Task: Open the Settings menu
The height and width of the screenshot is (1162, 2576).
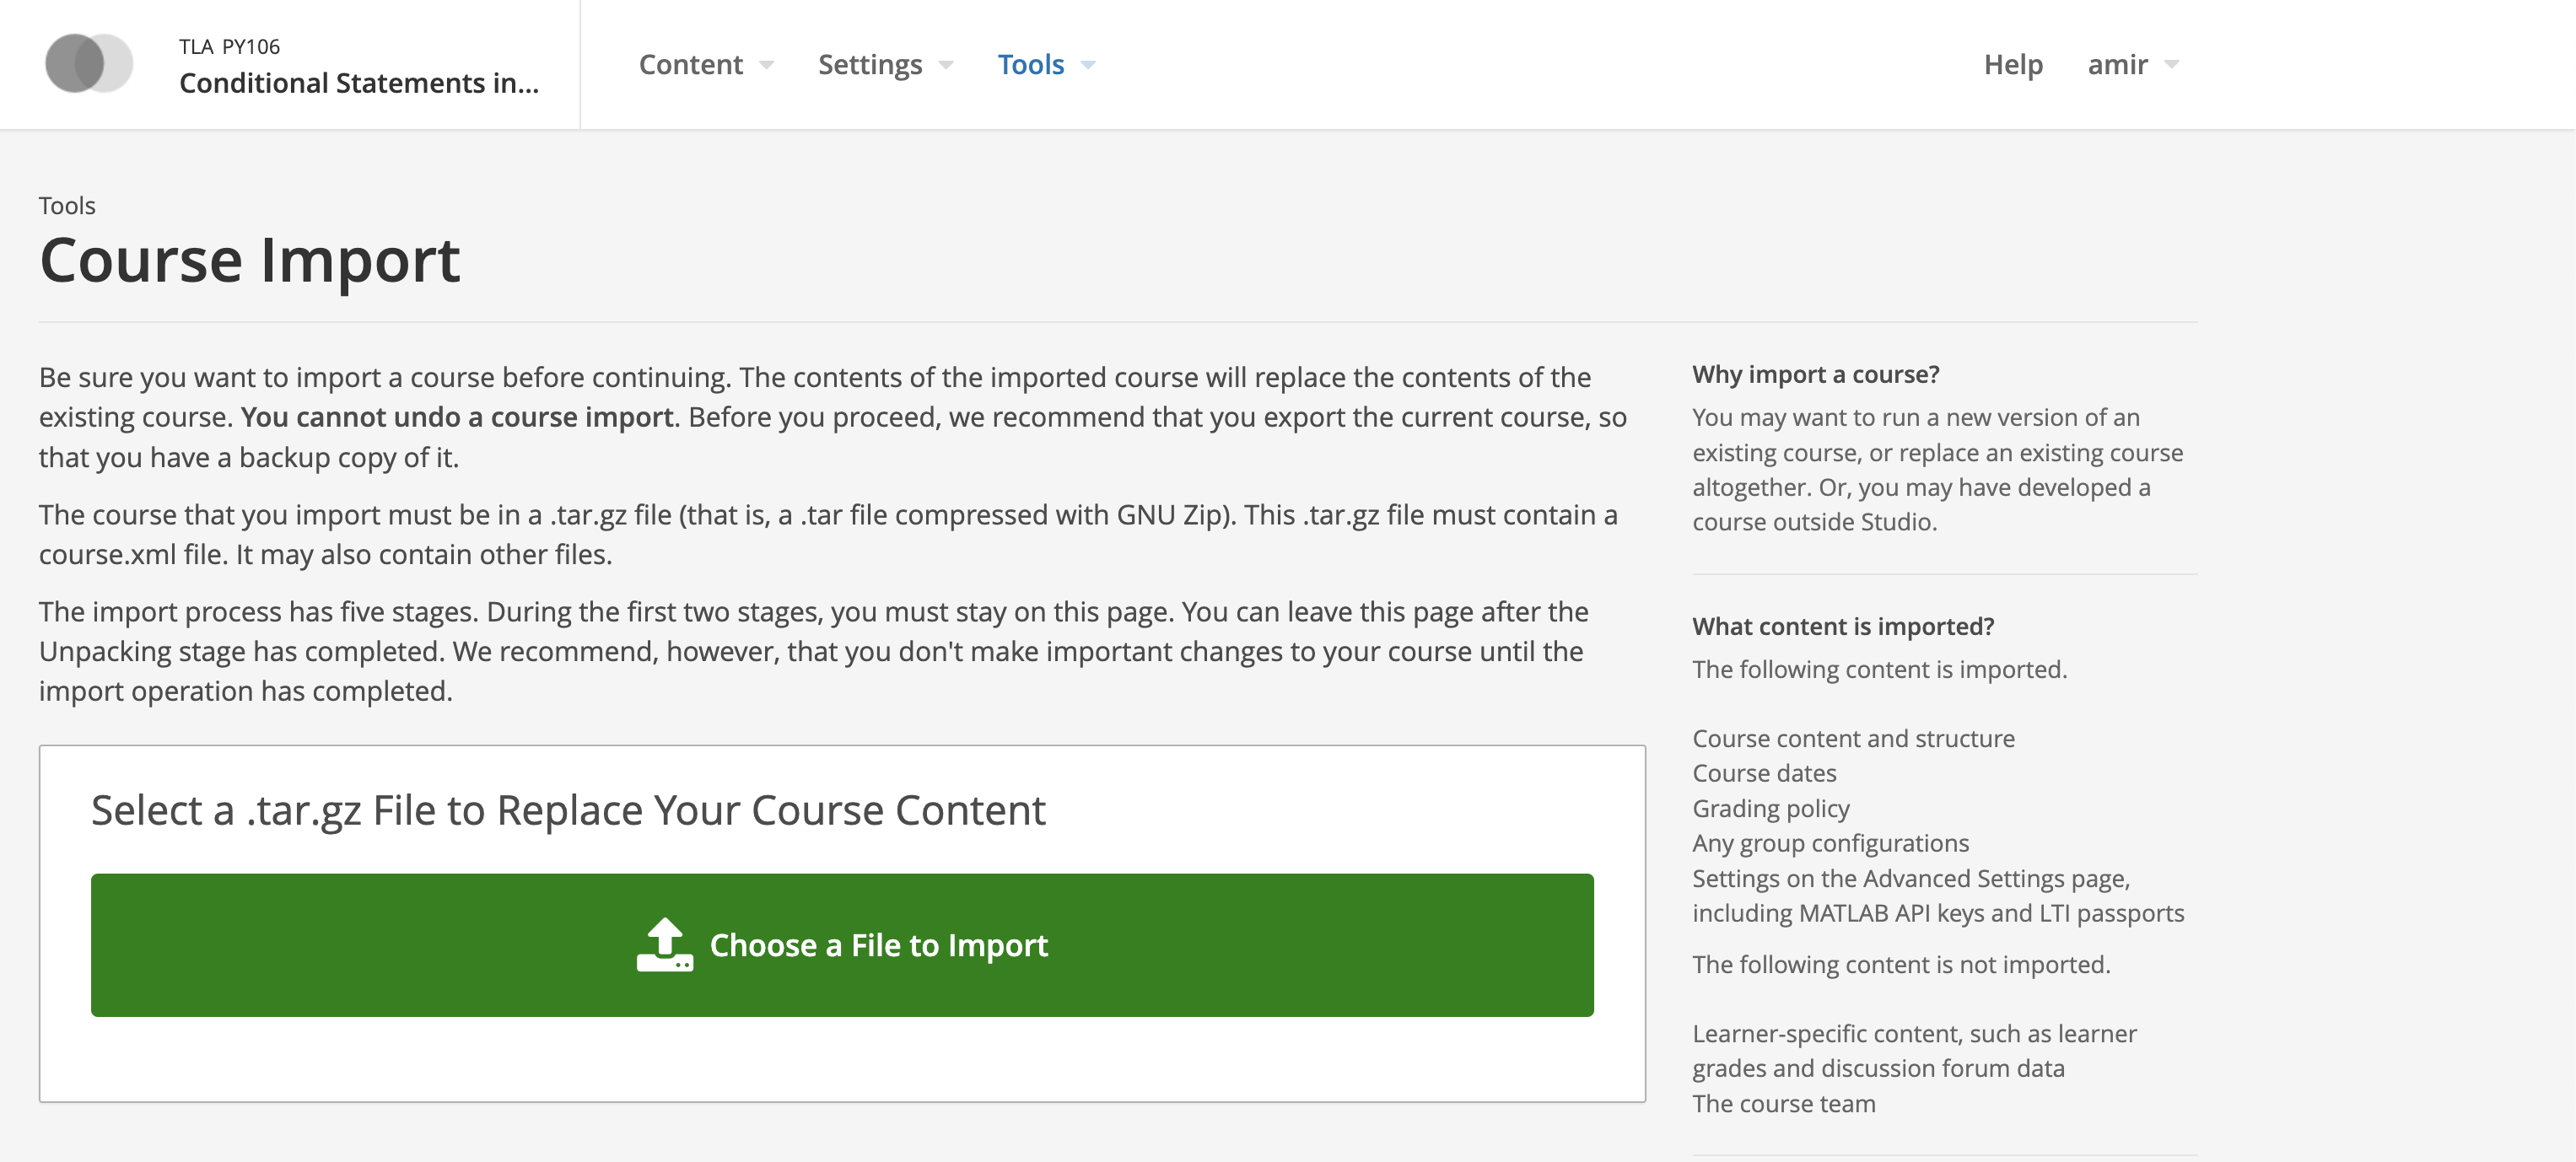Action: pyautogui.click(x=869, y=64)
